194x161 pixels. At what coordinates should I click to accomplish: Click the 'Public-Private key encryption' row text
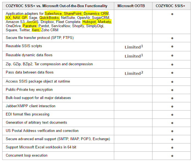click(29, 90)
